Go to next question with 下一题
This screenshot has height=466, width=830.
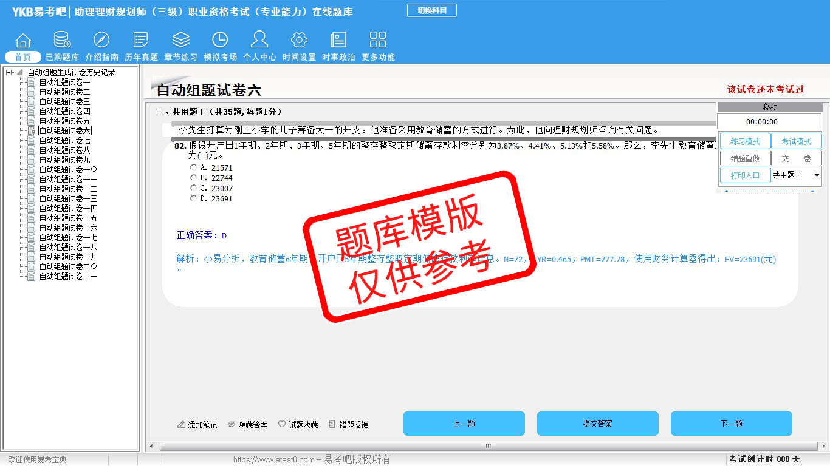point(731,424)
